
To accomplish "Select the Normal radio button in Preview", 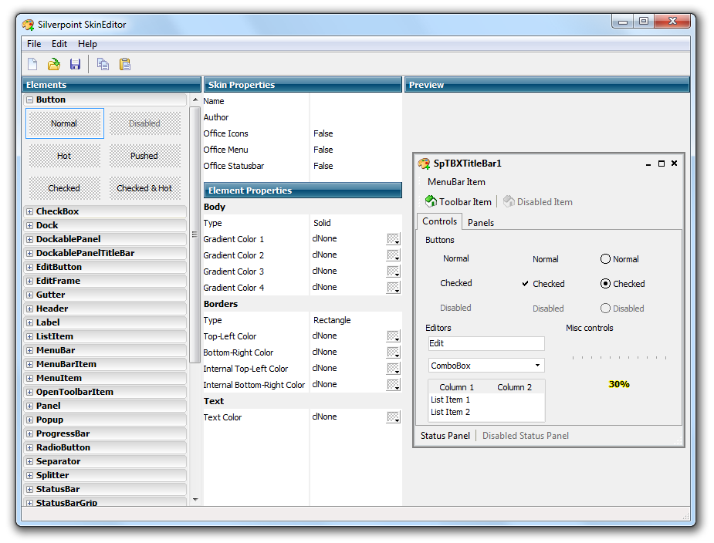I will [x=605, y=259].
